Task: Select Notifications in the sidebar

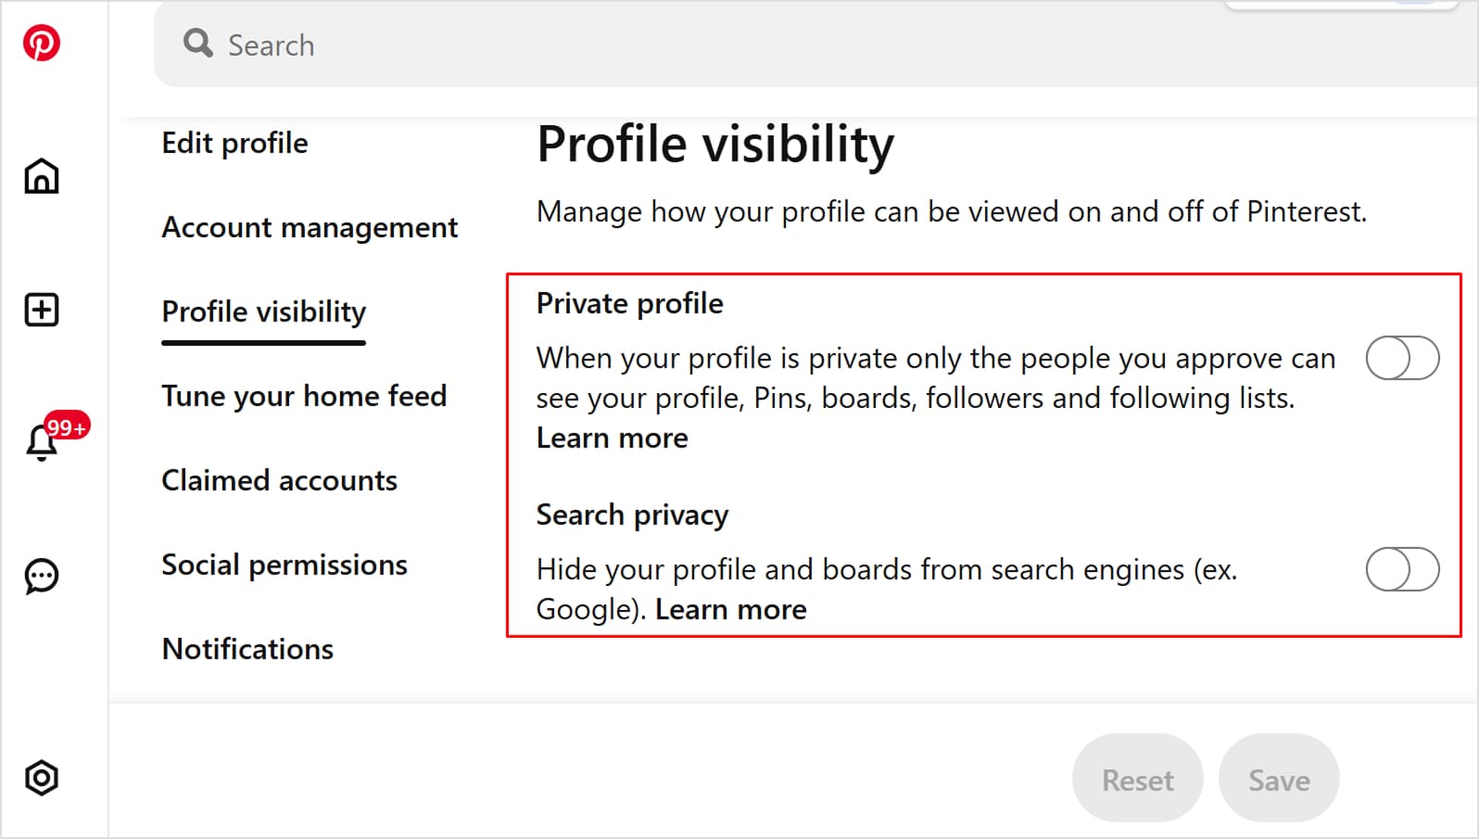Action: click(246, 649)
